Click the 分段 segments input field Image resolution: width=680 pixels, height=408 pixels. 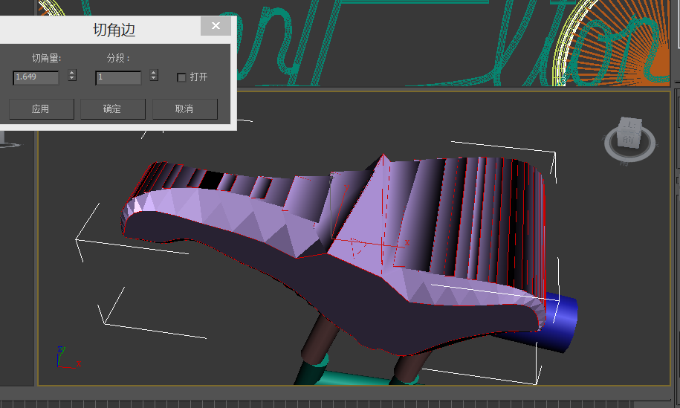(118, 77)
